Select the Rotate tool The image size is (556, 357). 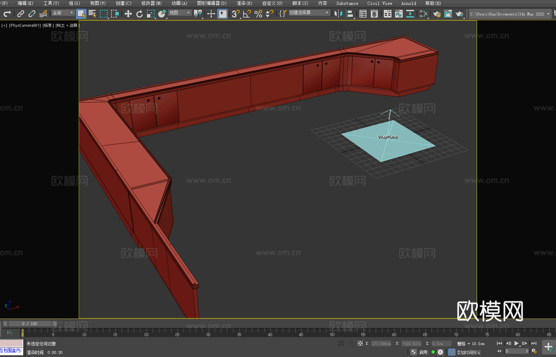point(140,14)
